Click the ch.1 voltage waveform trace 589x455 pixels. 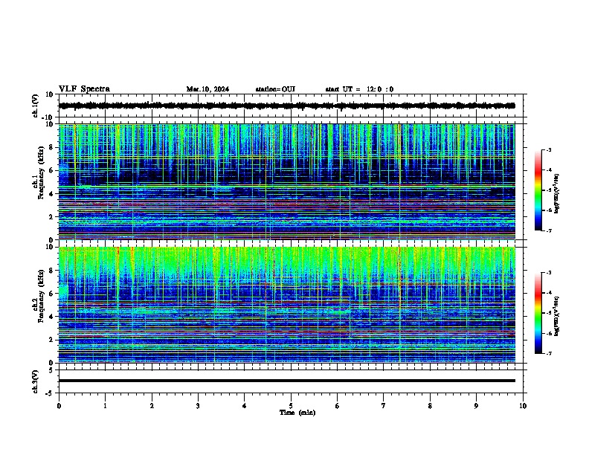286,106
